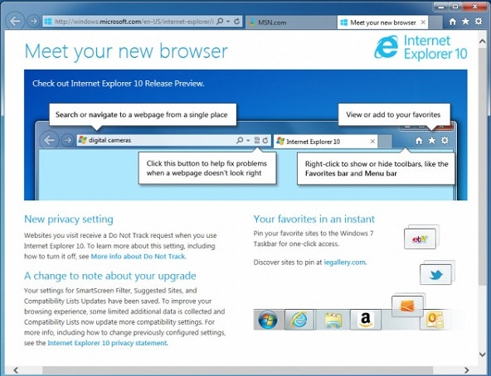Image resolution: width=491 pixels, height=376 pixels.
Task: Click the IE10 preview banner image
Action: 245,135
